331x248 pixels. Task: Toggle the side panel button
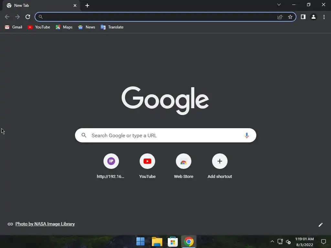coord(303,17)
